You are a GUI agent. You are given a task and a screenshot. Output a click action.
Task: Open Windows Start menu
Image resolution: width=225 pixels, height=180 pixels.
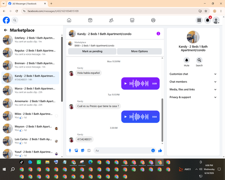[x=4, y=169]
